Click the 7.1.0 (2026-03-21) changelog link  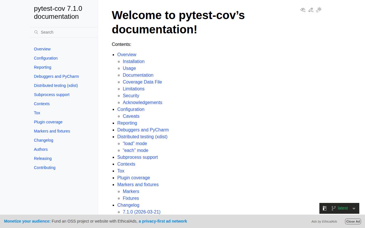tap(141, 212)
